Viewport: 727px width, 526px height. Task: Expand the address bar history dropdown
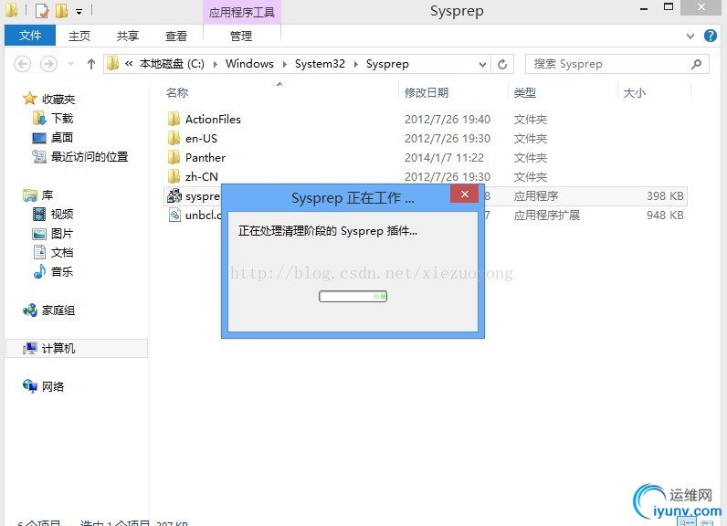pos(482,64)
